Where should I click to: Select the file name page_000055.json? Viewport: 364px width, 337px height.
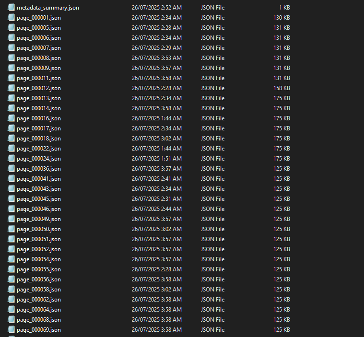[39, 269]
